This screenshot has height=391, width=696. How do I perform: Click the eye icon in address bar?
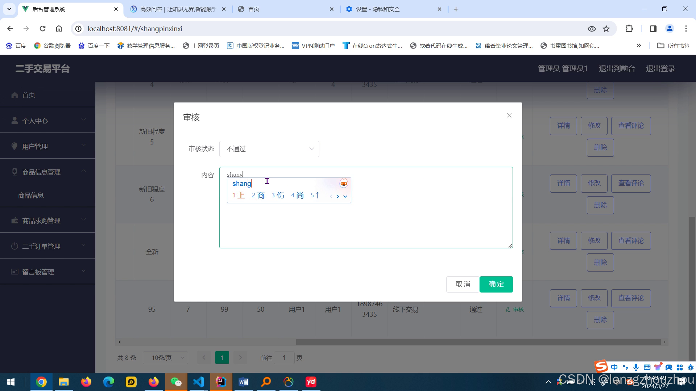click(x=592, y=29)
